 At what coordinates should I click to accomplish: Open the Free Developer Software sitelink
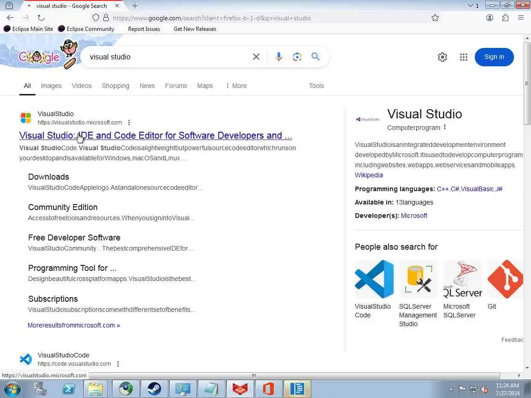(x=74, y=238)
